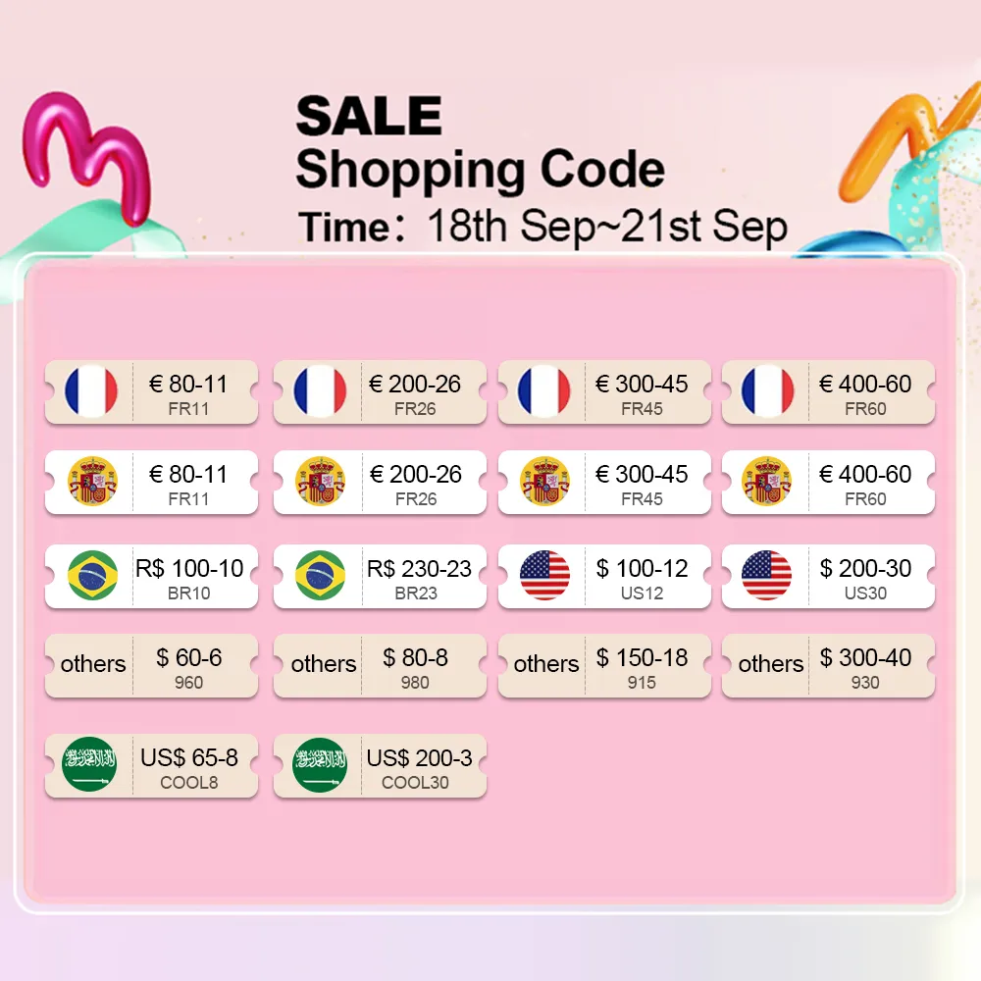Click the SALE heading text
Image resolution: width=981 pixels, height=981 pixels.
coord(369,118)
